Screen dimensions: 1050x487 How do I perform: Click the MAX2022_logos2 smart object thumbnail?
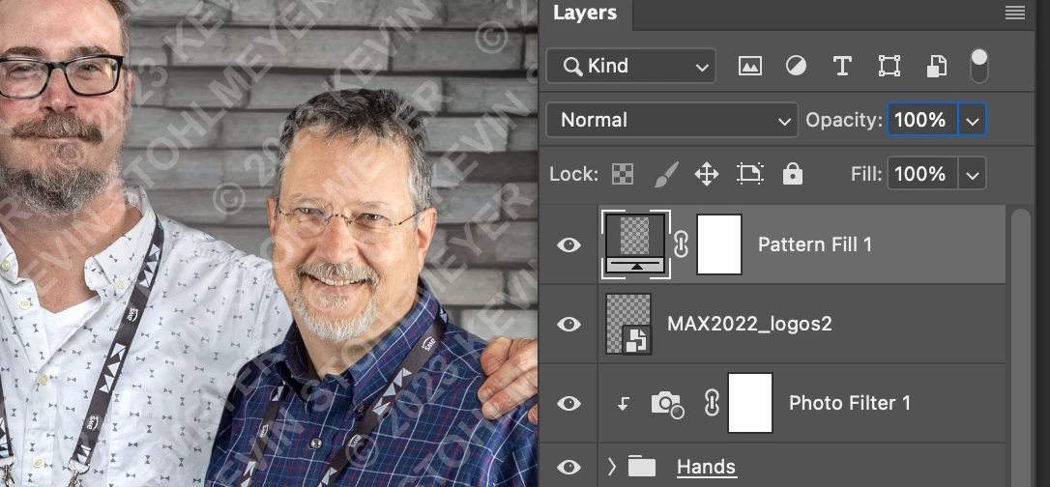pos(628,324)
